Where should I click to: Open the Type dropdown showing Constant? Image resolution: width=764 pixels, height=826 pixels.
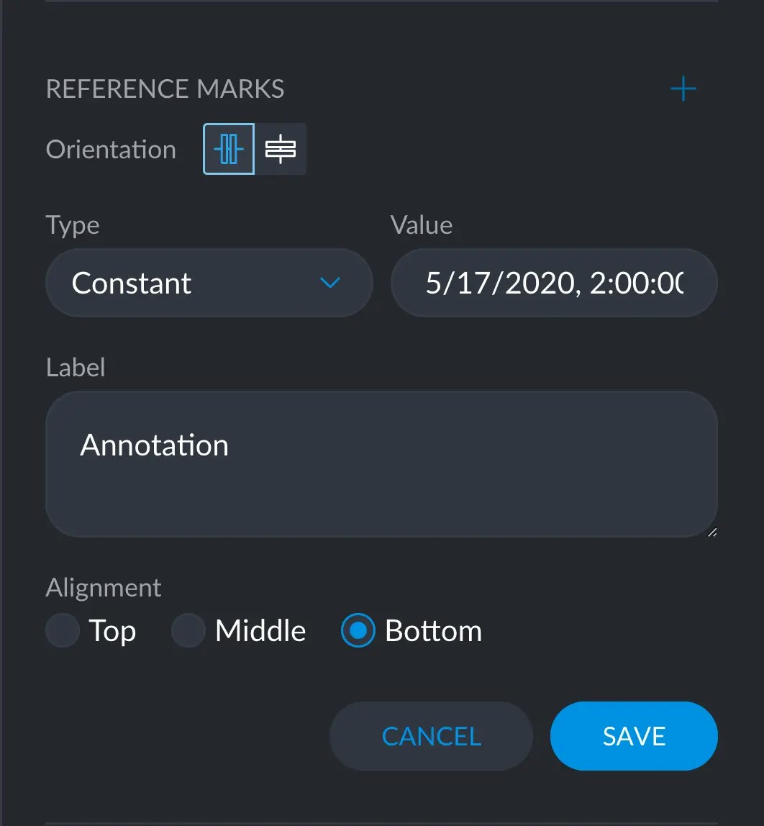pos(209,283)
